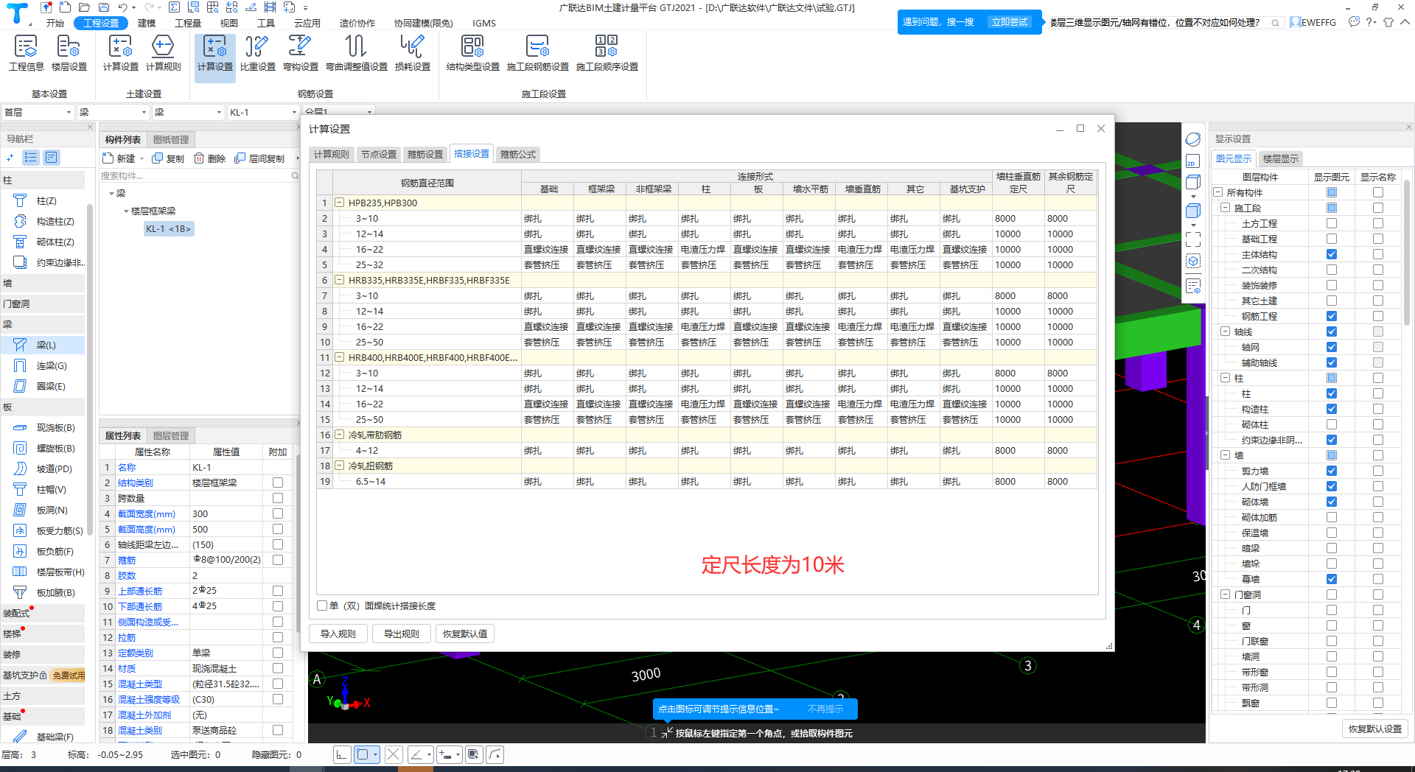Collapse 冷轧带肋钢筋 group row
The height and width of the screenshot is (772, 1415).
340,435
